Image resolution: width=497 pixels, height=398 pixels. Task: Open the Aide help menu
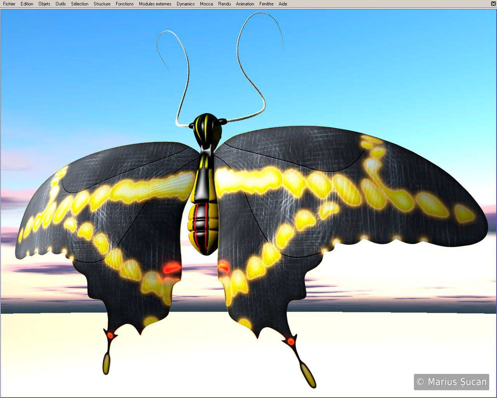[x=283, y=4]
